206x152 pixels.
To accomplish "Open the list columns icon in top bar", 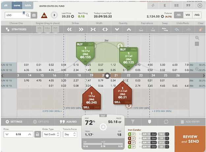I will pyautogui.click(x=176, y=6).
